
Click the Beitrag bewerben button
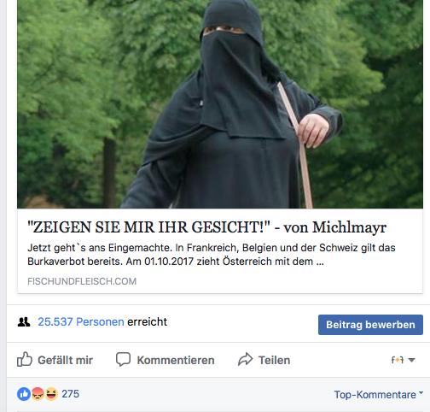pyautogui.click(x=370, y=325)
